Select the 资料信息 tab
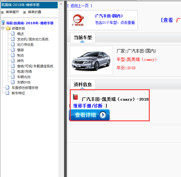 [x=83, y=85]
